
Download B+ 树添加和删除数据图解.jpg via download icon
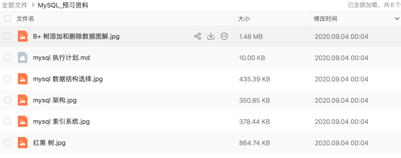pos(211,36)
